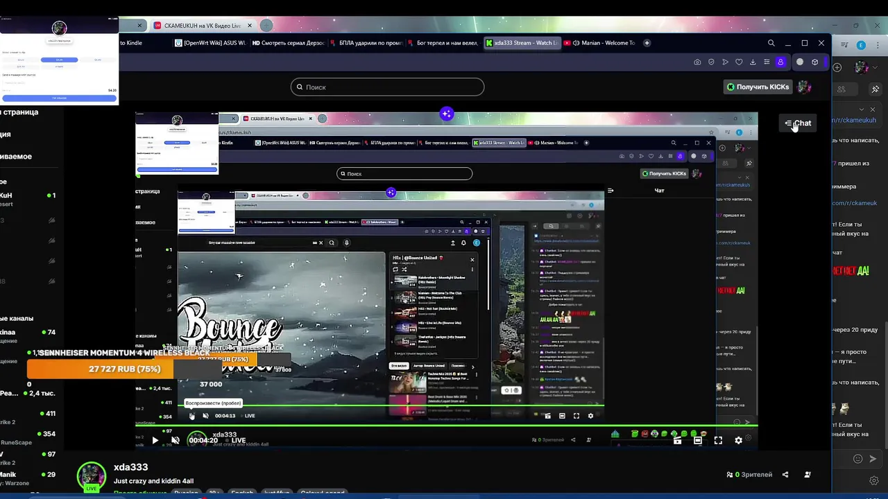Open the player settings gear icon
Image resolution: width=888 pixels, height=499 pixels.
738,440
